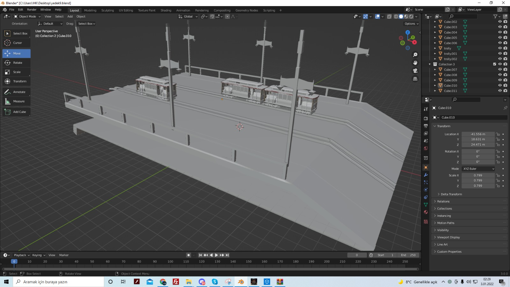
Task: Open the viewport Options dropdown
Action: click(x=411, y=24)
